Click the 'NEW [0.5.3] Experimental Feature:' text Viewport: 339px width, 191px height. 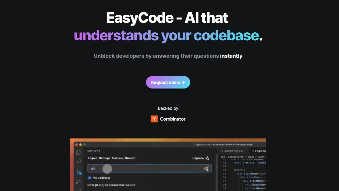click(x=112, y=185)
